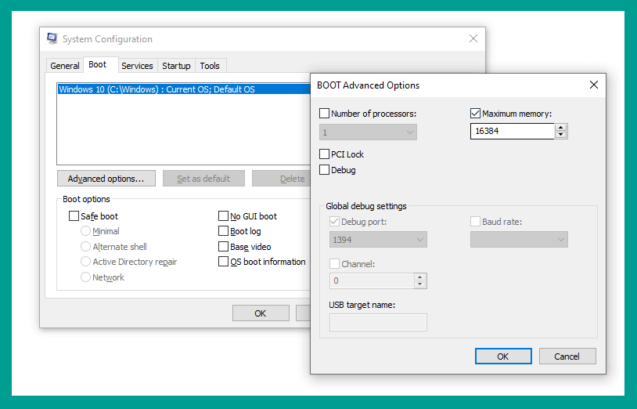637x409 pixels.
Task: Click the System Configuration window icon
Action: click(x=52, y=38)
